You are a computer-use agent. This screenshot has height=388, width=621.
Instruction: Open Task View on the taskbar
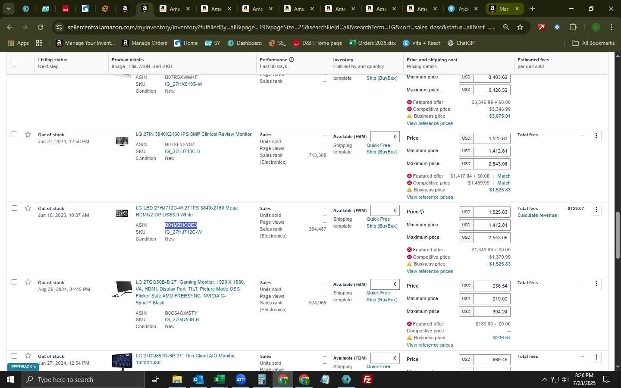coord(155,379)
